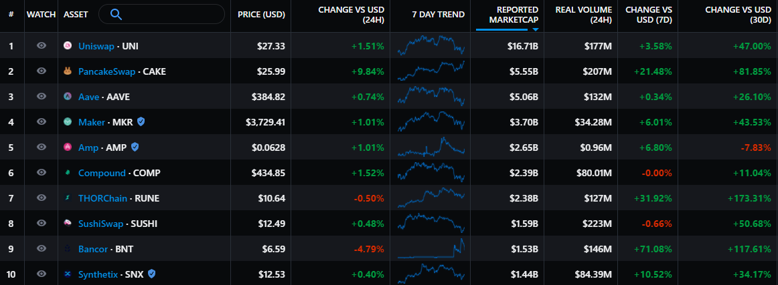The width and height of the screenshot is (778, 285).
Task: Open the Compound asset link
Action: click(x=102, y=173)
